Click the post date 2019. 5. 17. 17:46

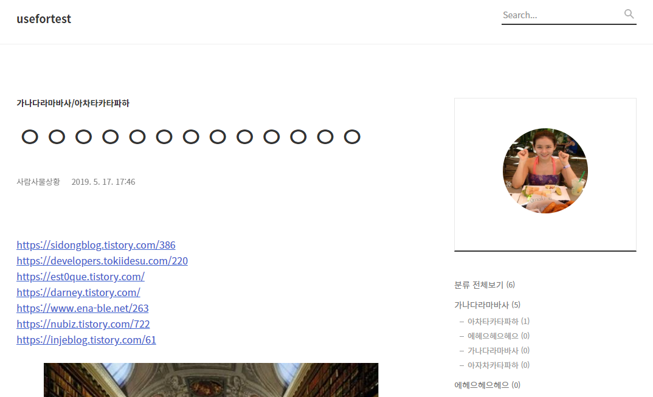coord(103,182)
